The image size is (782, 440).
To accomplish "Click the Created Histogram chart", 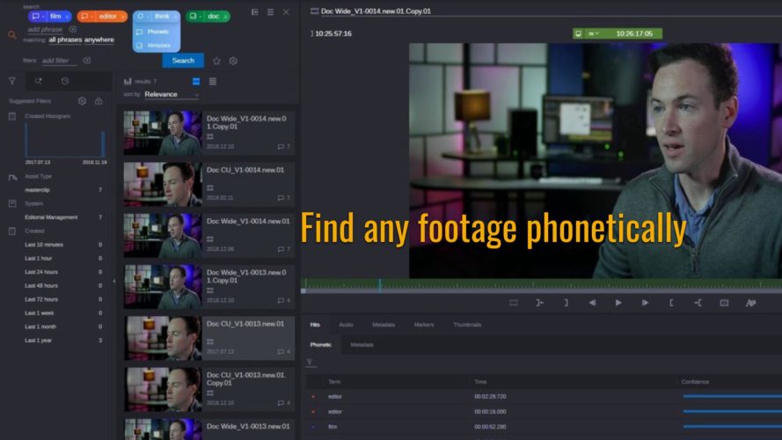I will coord(65,141).
